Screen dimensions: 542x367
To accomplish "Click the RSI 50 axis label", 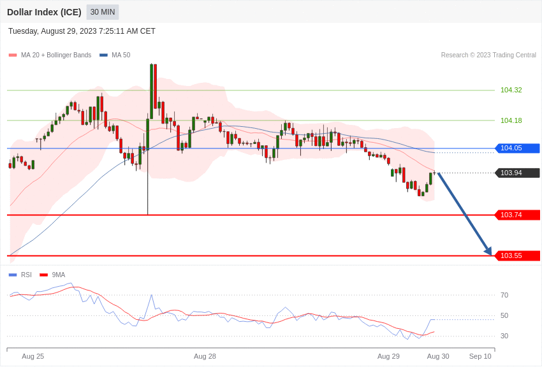I will pyautogui.click(x=504, y=315).
